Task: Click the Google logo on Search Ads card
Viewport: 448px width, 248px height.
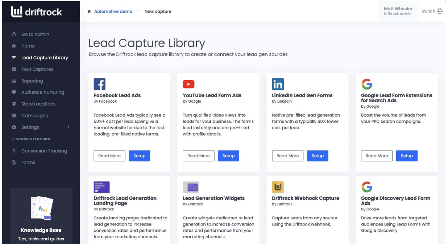Action: [367, 84]
